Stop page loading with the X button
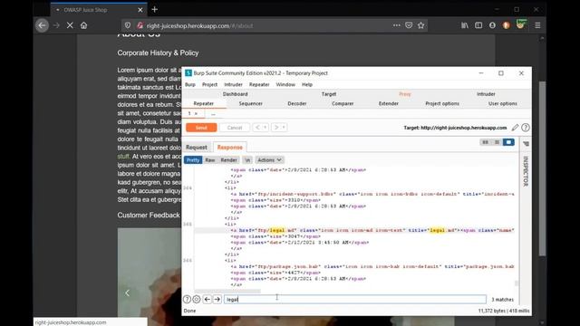 pyautogui.click(x=70, y=25)
